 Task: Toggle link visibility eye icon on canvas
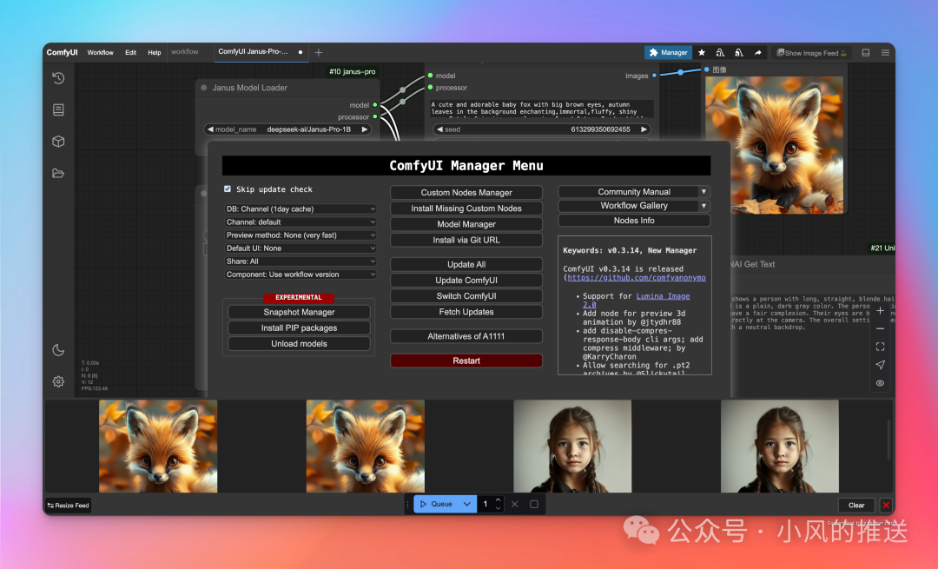coord(880,383)
